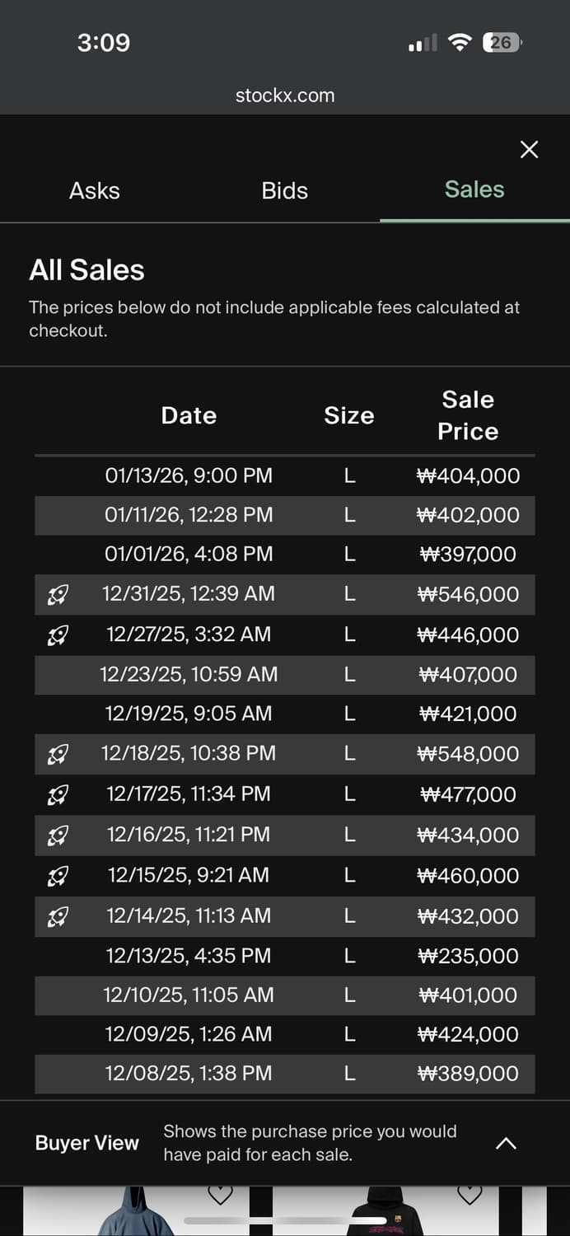
Task: Close the sales panel with X
Action: coord(529,149)
